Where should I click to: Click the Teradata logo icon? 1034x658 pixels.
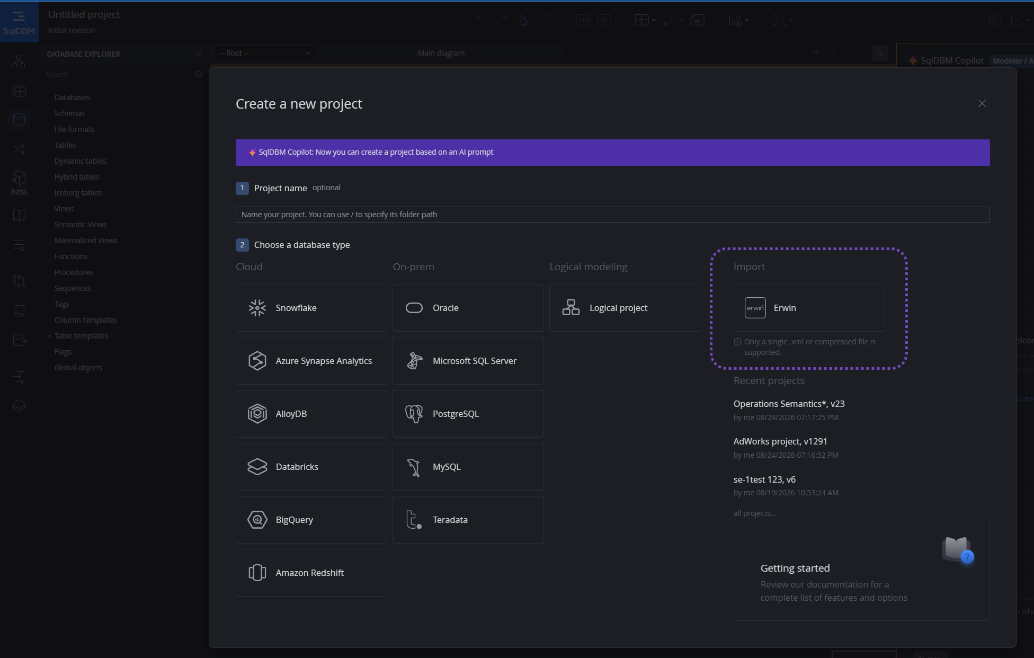[414, 520]
